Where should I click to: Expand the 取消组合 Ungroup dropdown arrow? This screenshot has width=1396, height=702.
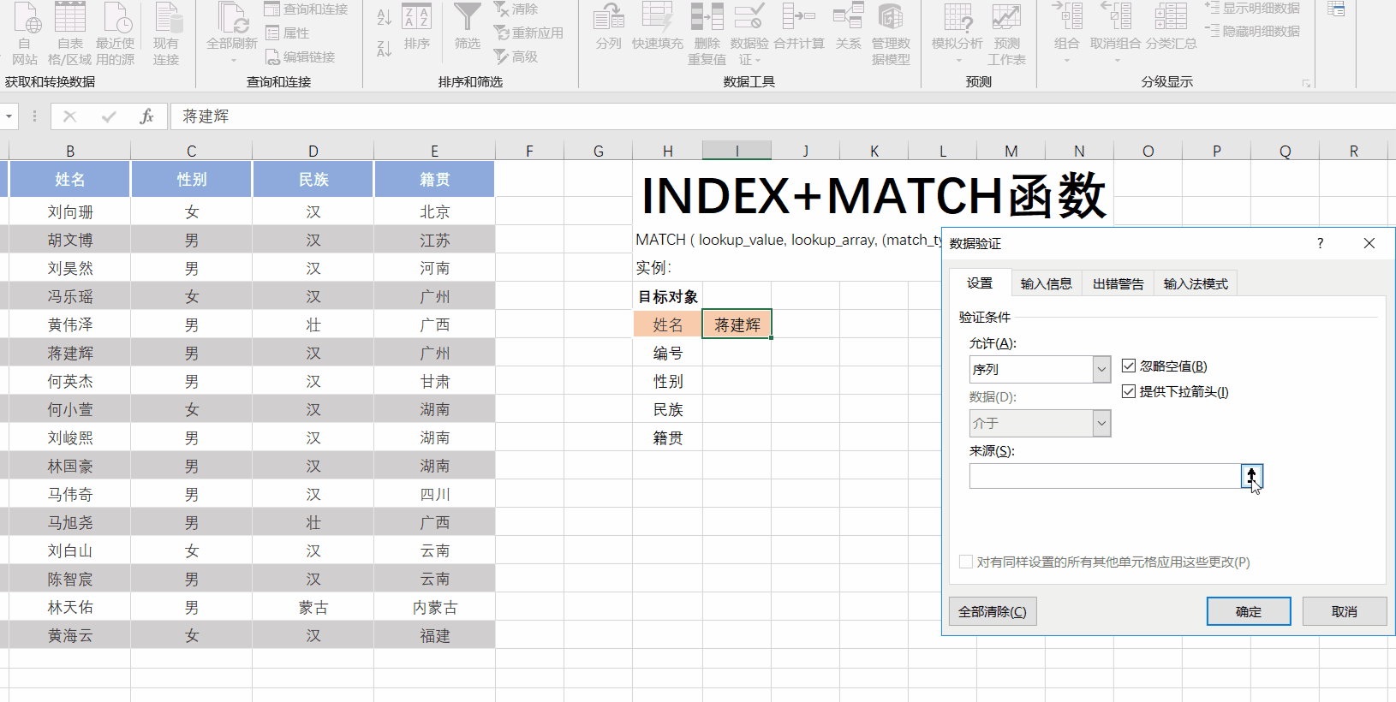coord(1116,60)
